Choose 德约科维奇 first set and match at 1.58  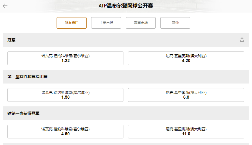click(65, 95)
